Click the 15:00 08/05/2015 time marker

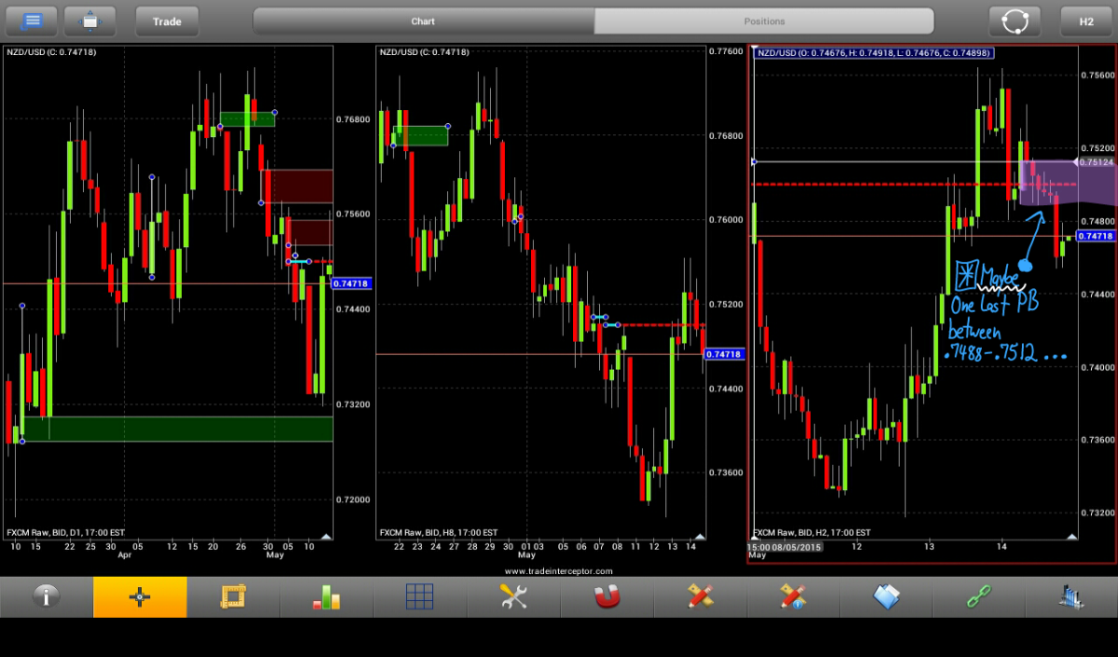784,546
